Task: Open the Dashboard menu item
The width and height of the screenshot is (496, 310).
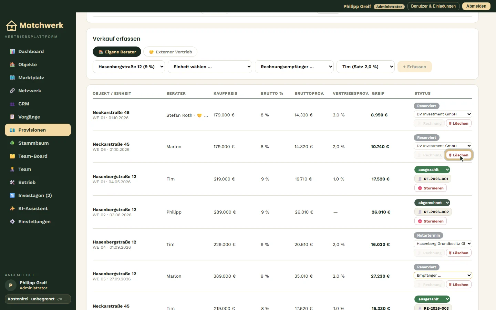Action: pos(38,51)
